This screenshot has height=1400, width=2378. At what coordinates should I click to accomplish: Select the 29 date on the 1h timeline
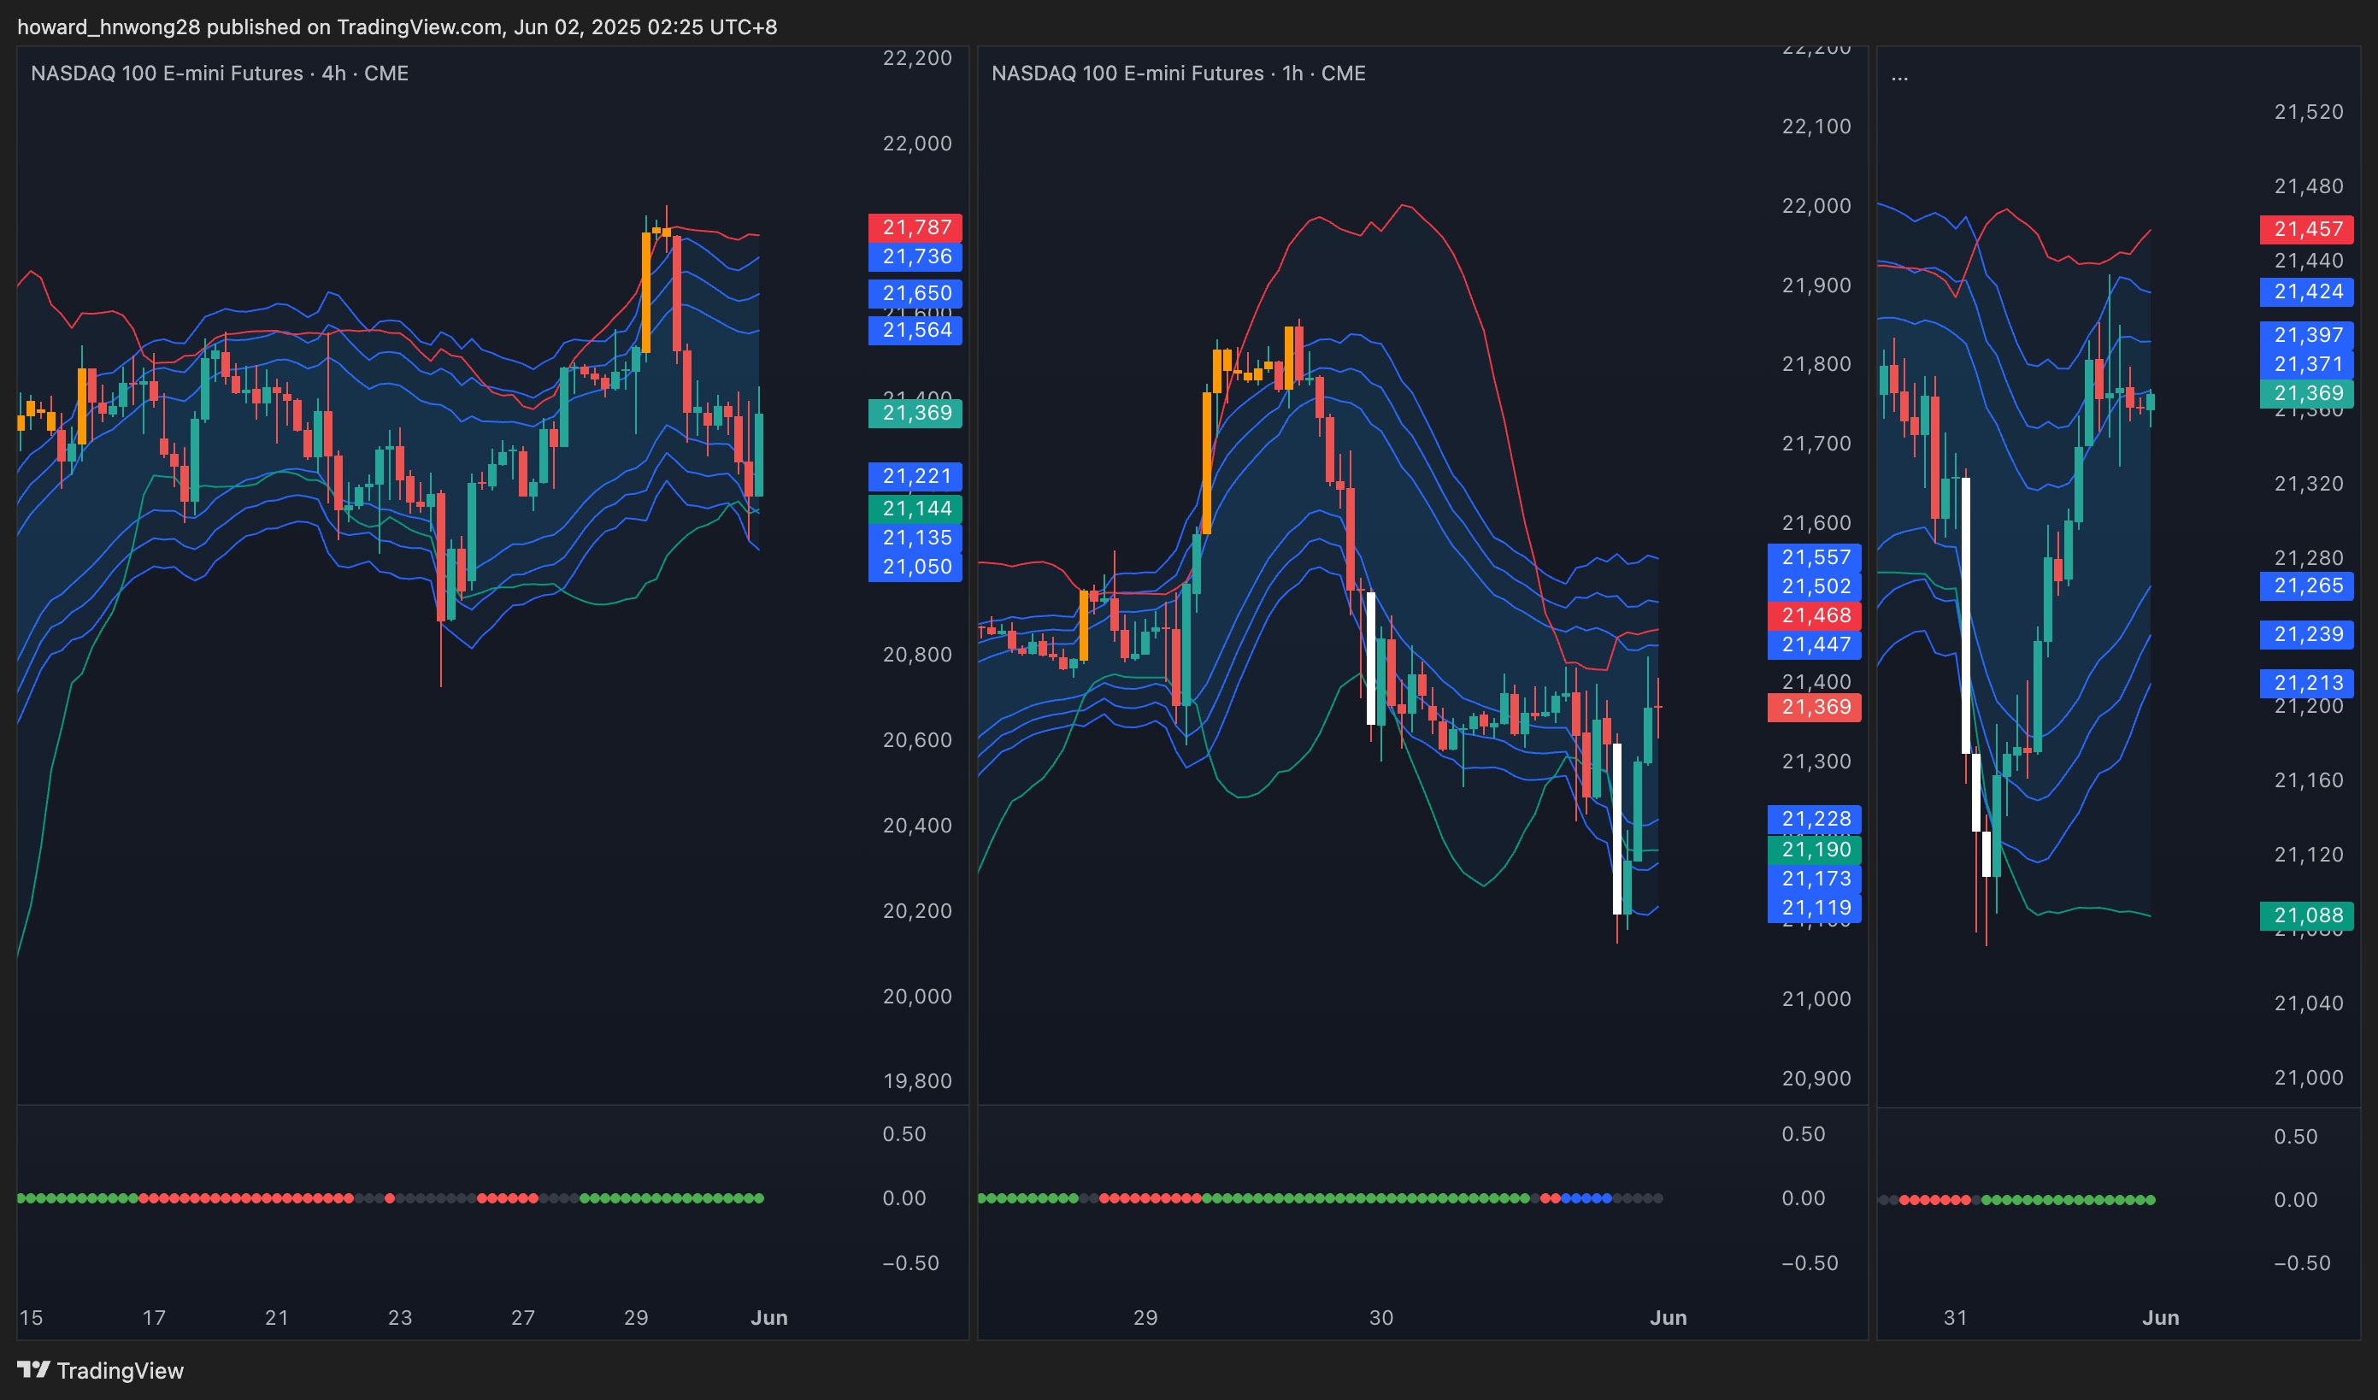(1145, 1317)
